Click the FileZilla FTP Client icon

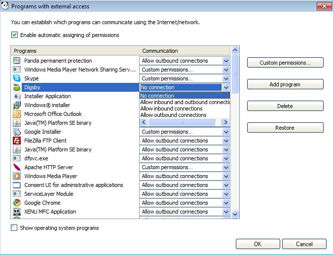pyautogui.click(x=17, y=141)
